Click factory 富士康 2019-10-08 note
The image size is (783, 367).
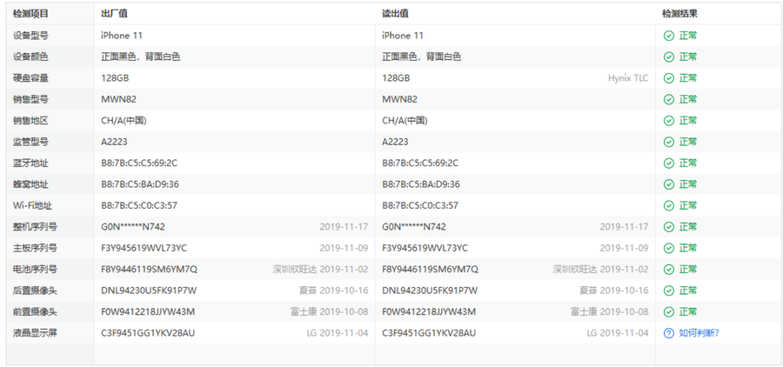pos(329,311)
